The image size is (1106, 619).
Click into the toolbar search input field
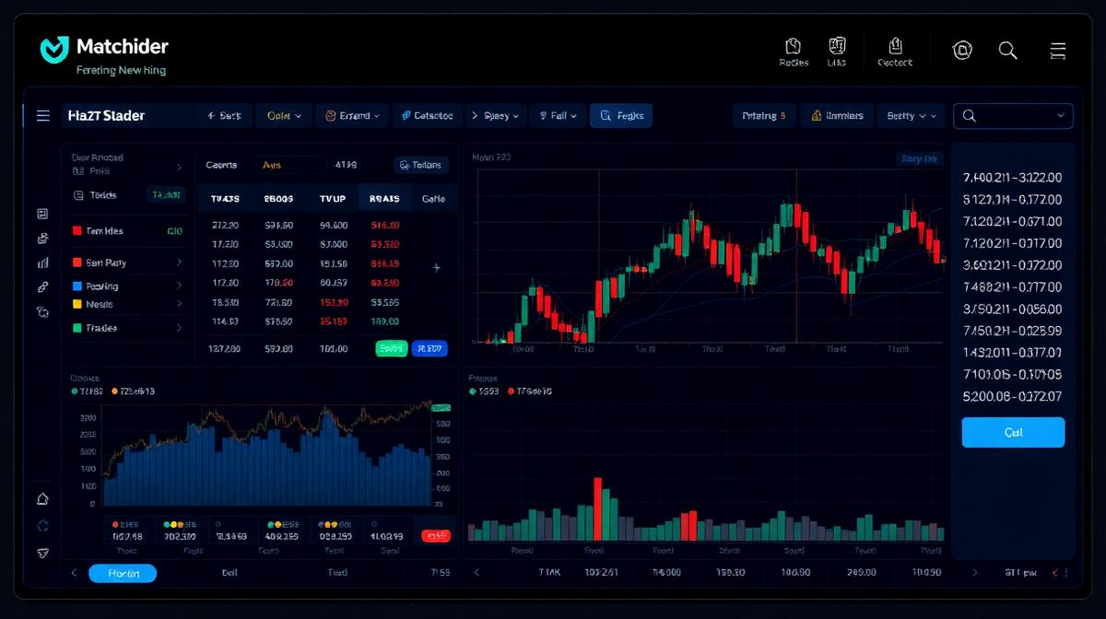click(1014, 116)
